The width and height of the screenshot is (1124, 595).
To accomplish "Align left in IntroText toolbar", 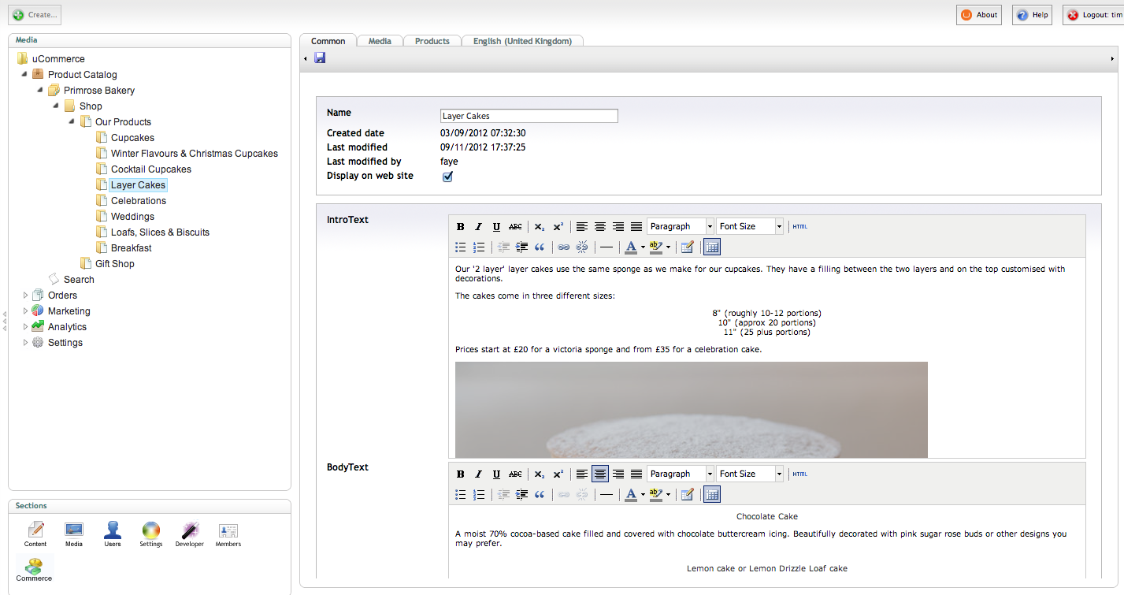I will click(x=582, y=226).
